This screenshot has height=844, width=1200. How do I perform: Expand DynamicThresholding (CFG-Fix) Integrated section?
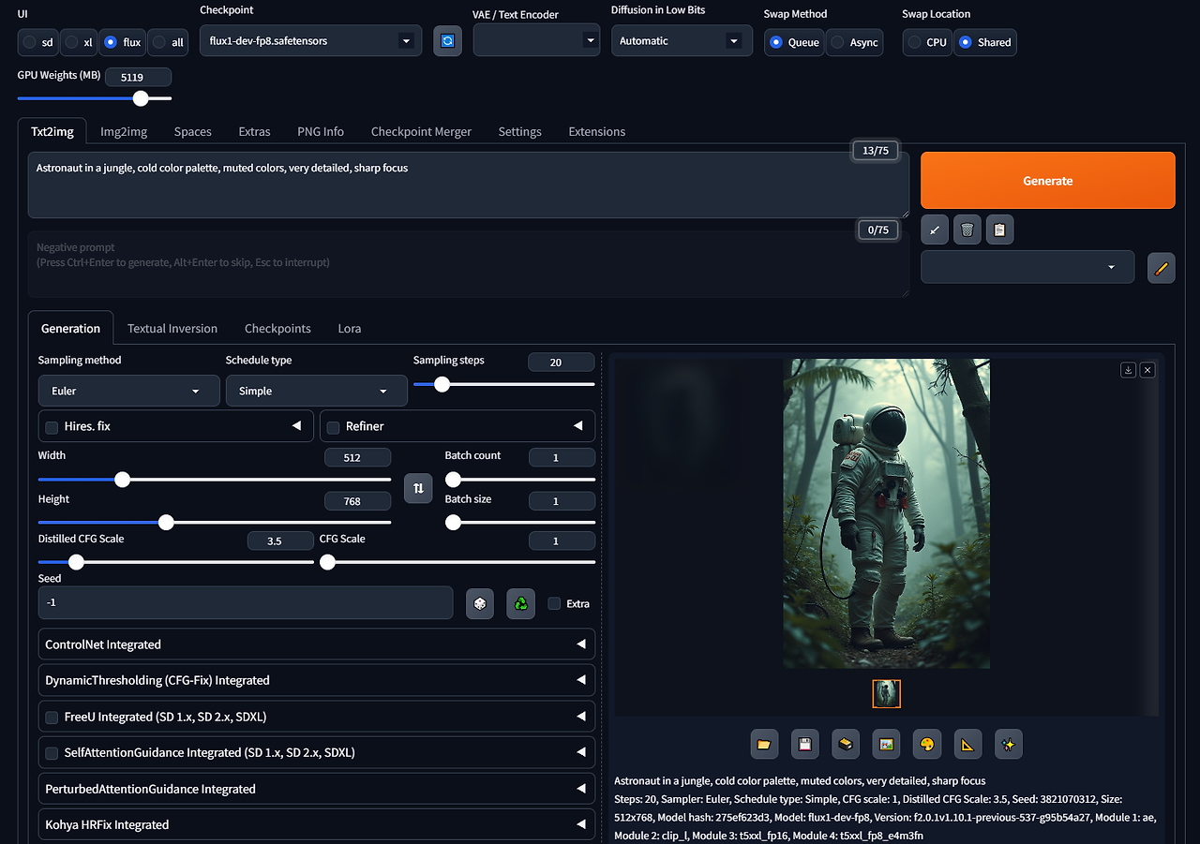317,680
